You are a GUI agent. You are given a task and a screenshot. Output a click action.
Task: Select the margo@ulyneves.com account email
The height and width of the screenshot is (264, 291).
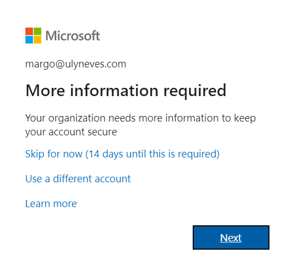click(76, 64)
